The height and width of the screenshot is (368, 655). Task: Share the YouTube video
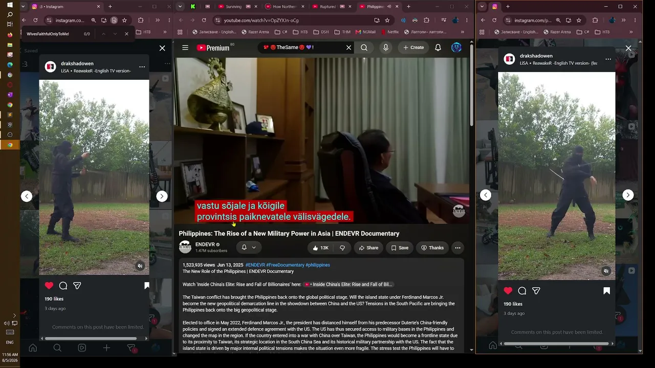tap(368, 248)
